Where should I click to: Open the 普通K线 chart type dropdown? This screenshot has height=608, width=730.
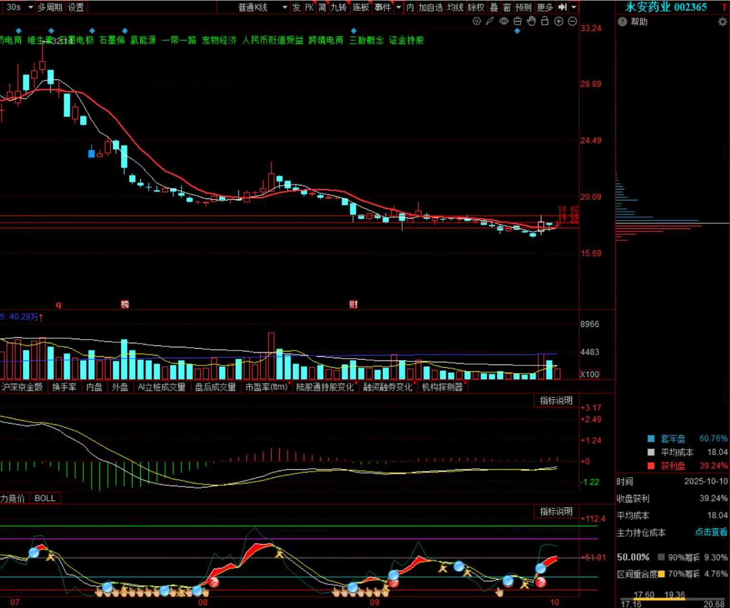262,7
